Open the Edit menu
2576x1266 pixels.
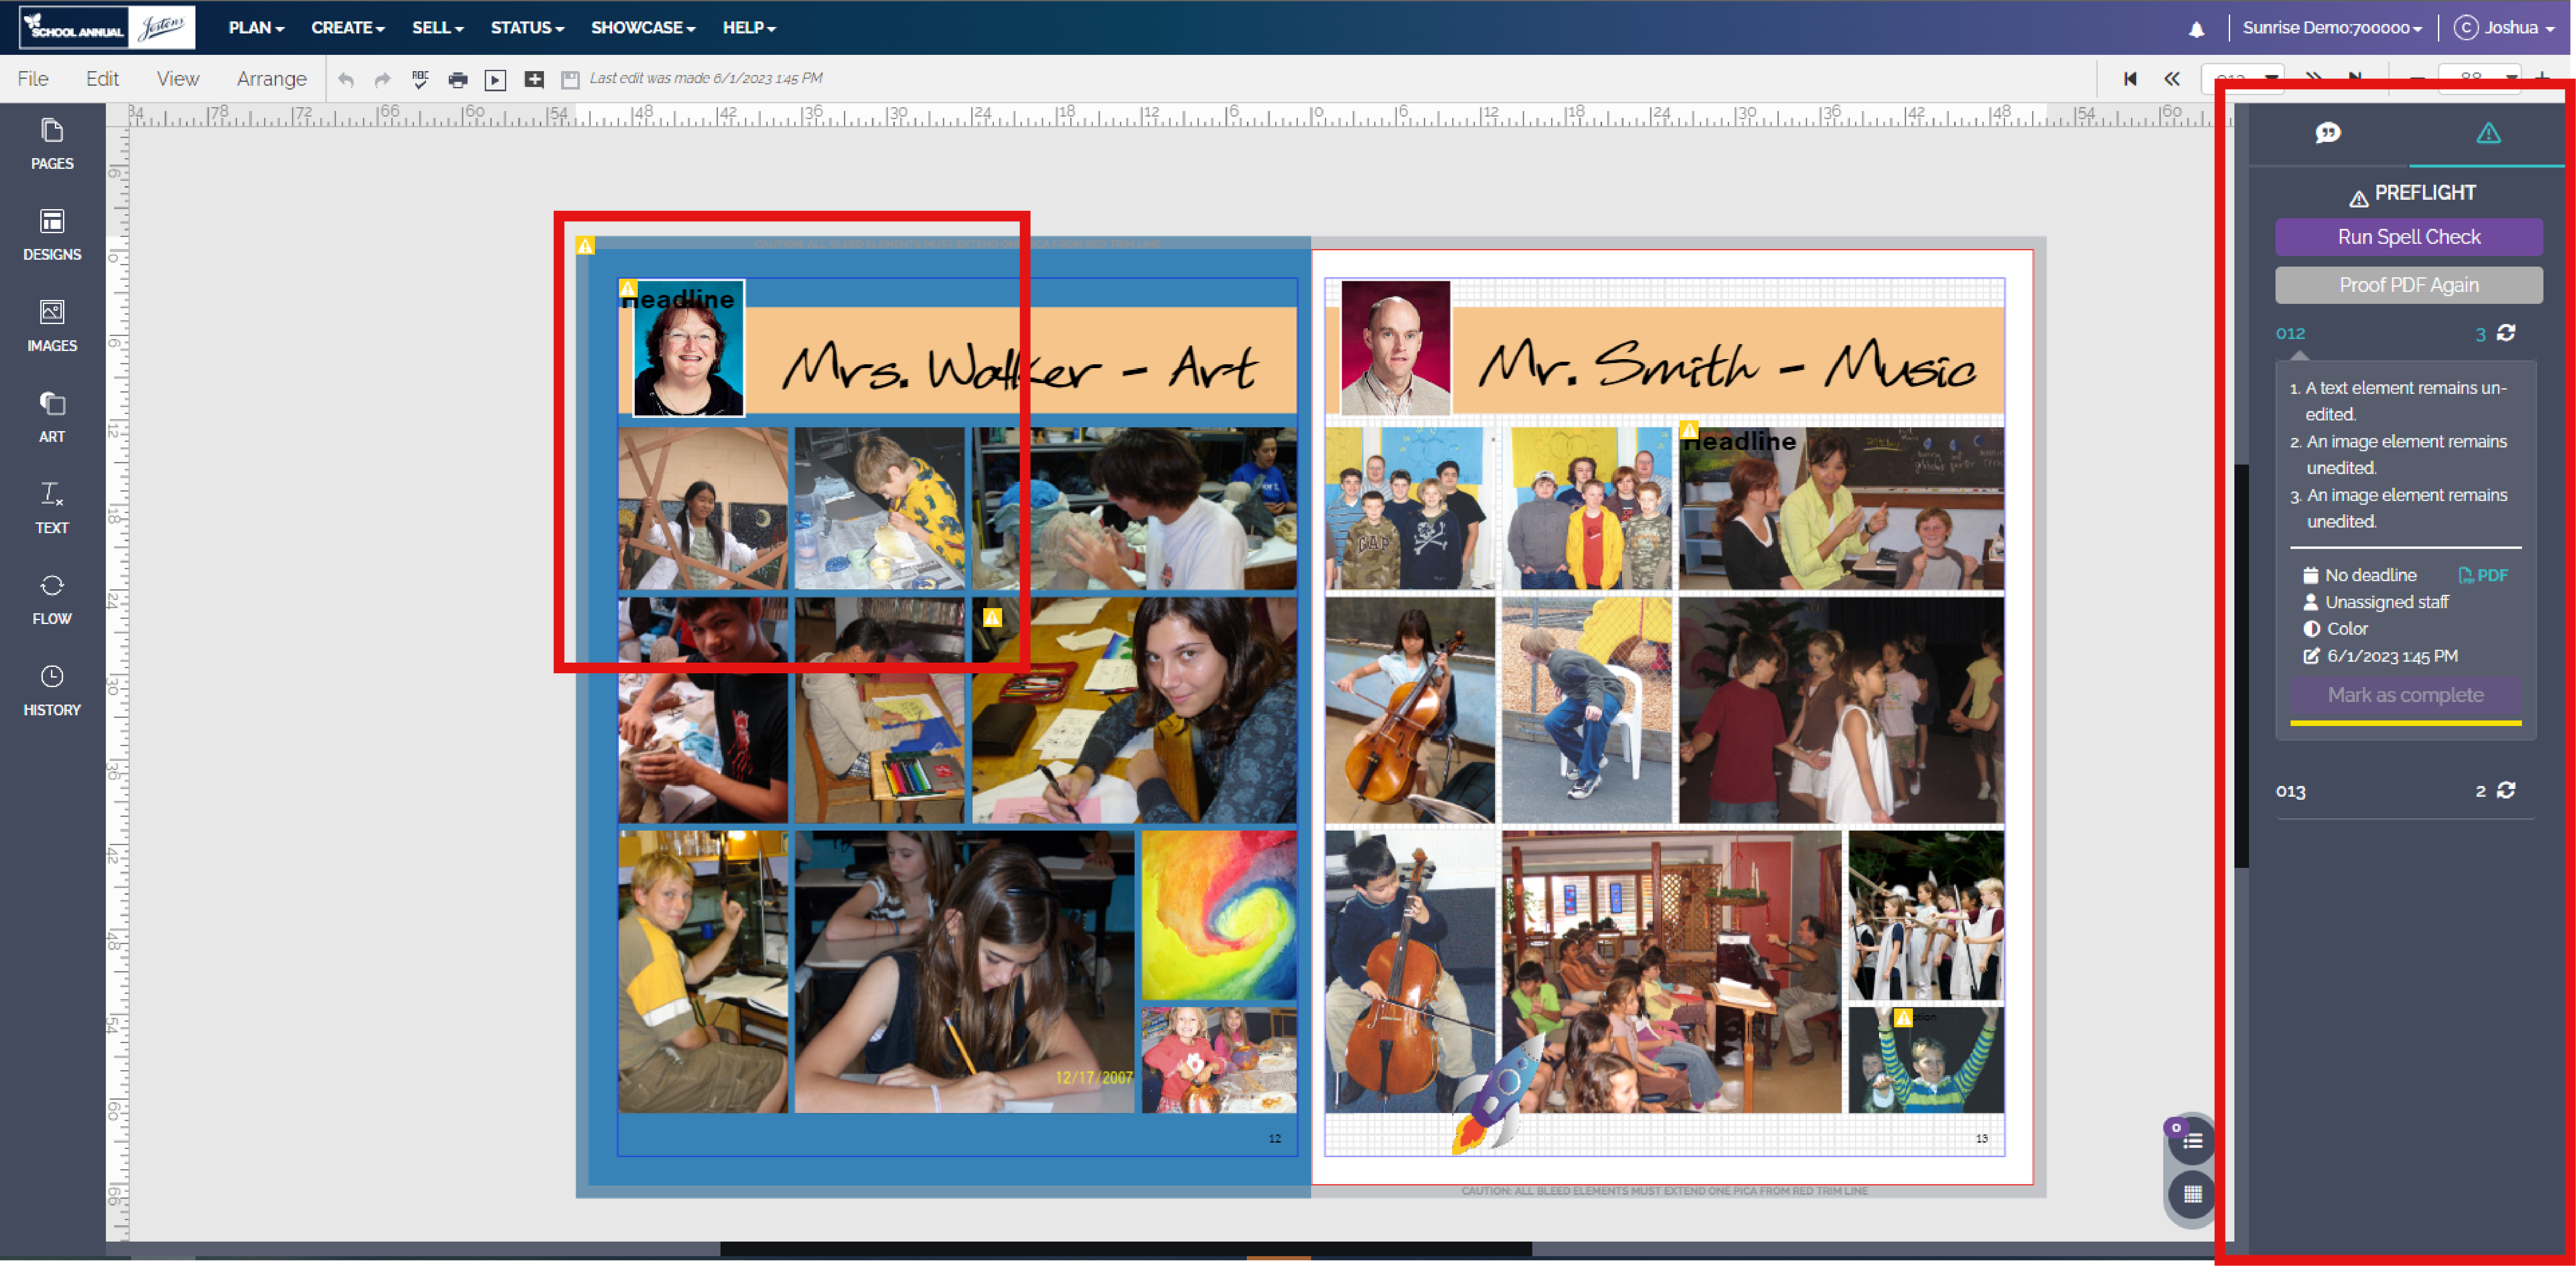point(102,79)
